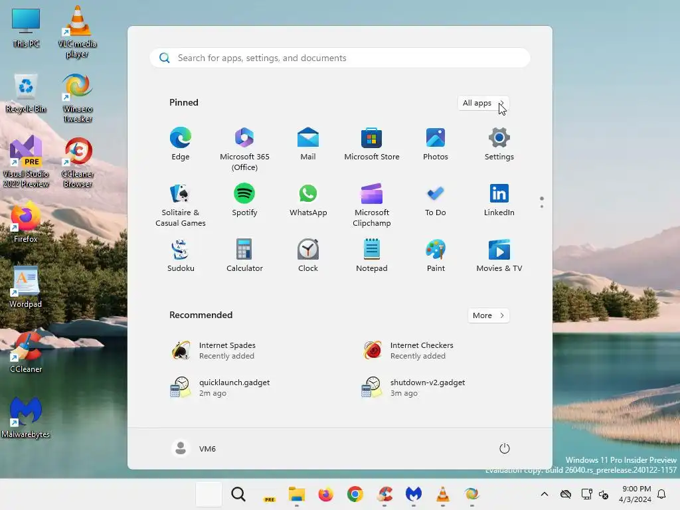The width and height of the screenshot is (680, 510).
Task: Launch Notepad
Action: [x=372, y=256]
